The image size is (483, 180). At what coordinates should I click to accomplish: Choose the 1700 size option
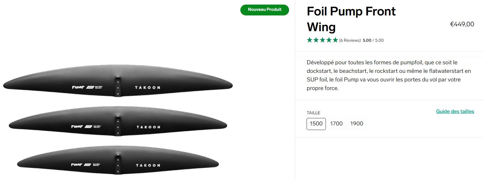point(336,124)
